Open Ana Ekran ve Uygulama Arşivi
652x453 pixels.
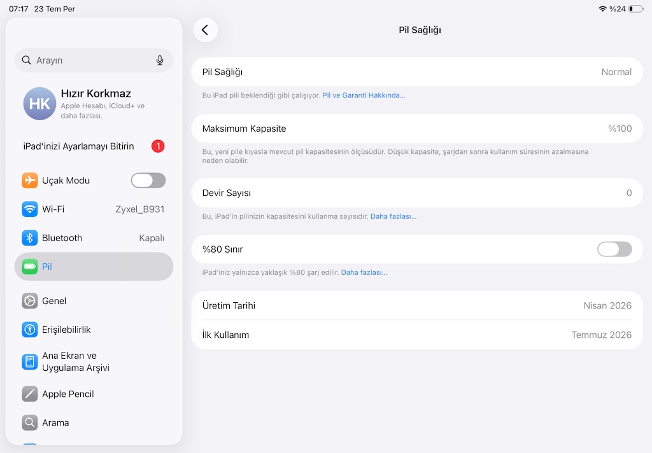click(94, 361)
